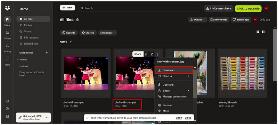Filter by Starred chip
Screen dimensions: 278x125
click(88, 33)
